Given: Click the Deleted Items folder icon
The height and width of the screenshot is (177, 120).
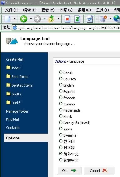Looking at the screenshot, I should 8,85.
